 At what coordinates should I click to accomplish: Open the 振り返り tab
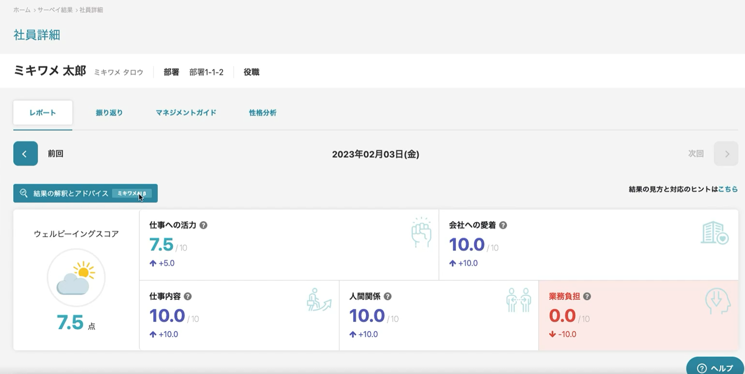109,113
